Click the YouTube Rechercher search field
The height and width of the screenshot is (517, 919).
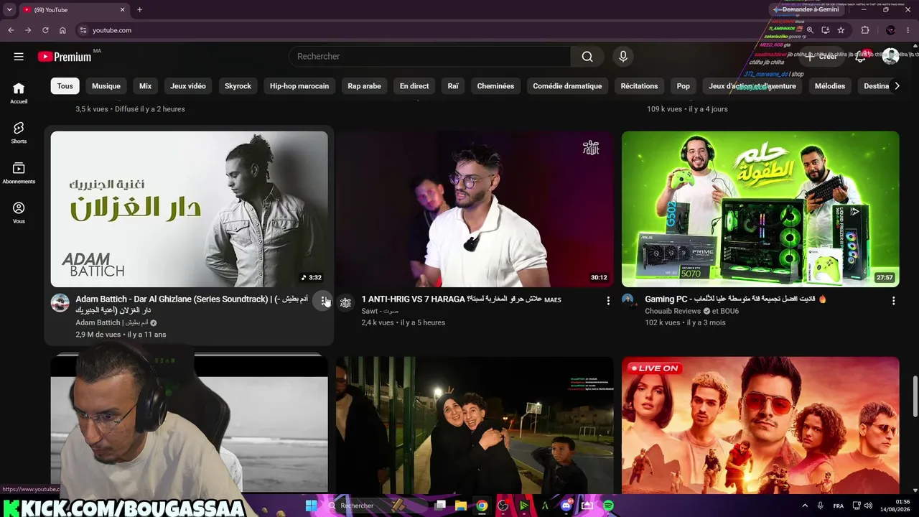[429, 57]
